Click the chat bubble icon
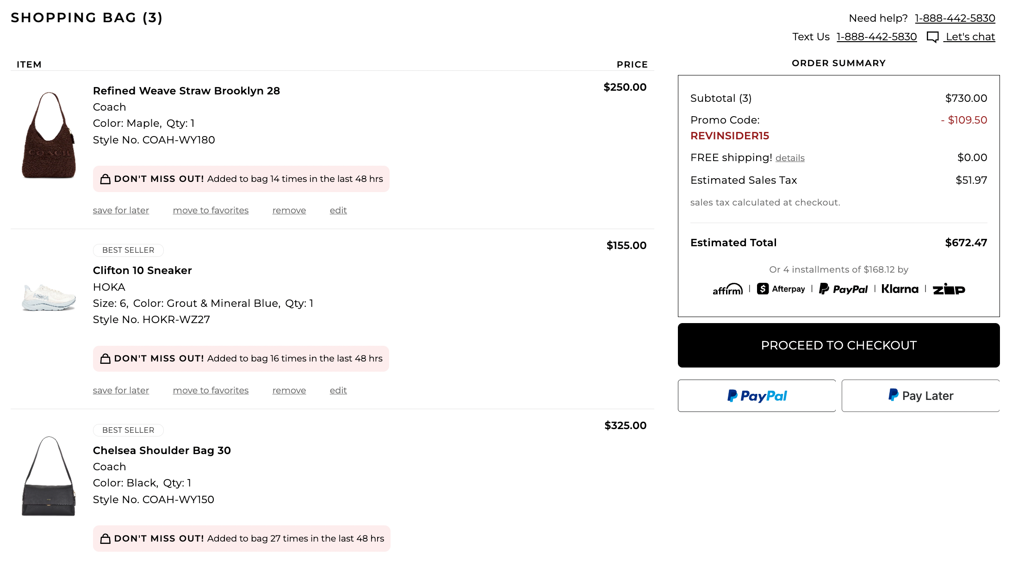 pos(932,37)
